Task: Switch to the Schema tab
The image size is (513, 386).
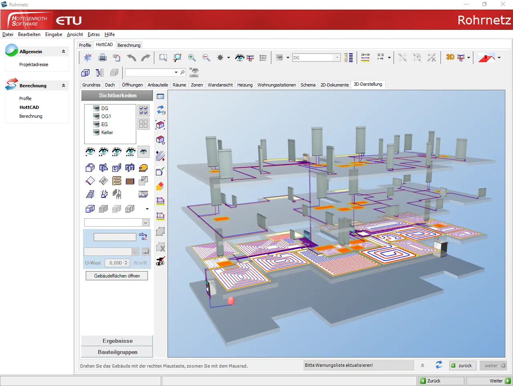Action: [x=308, y=85]
